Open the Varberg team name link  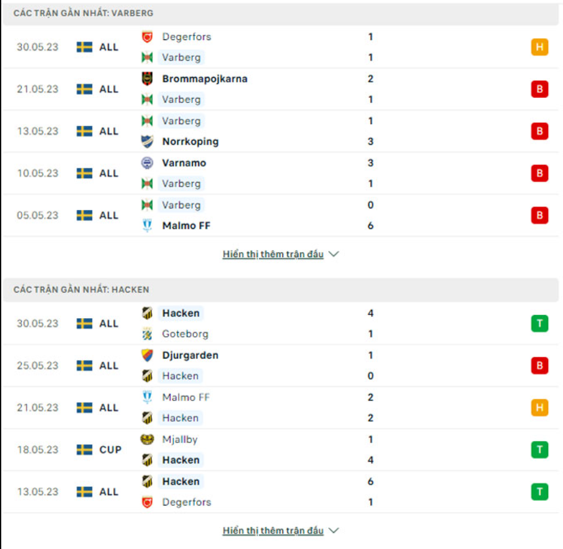tap(180, 57)
